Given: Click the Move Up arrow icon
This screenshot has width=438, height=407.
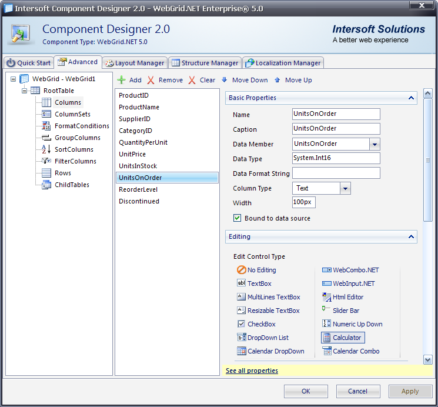Looking at the screenshot, I should pyautogui.click(x=277, y=79).
